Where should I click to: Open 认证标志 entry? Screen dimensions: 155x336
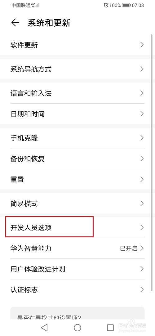[77, 290]
